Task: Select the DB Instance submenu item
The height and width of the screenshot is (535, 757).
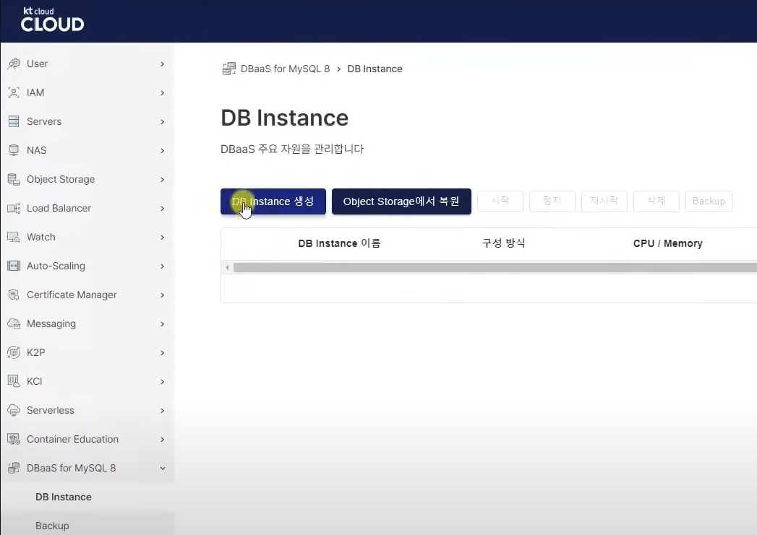Action: tap(87, 497)
